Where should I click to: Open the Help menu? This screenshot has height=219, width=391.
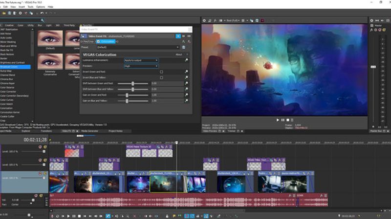[x=50, y=7]
